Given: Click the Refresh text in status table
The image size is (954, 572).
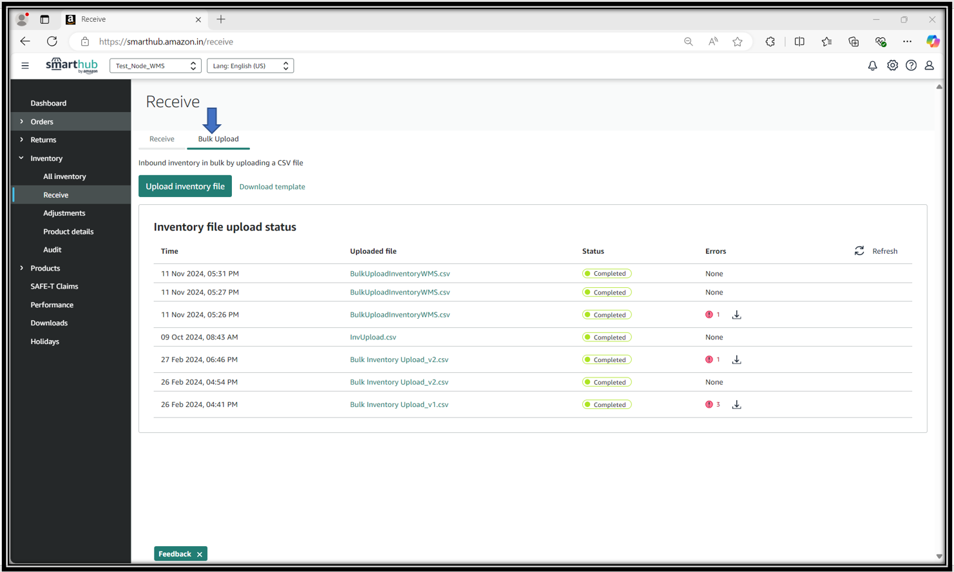Looking at the screenshot, I should 884,251.
